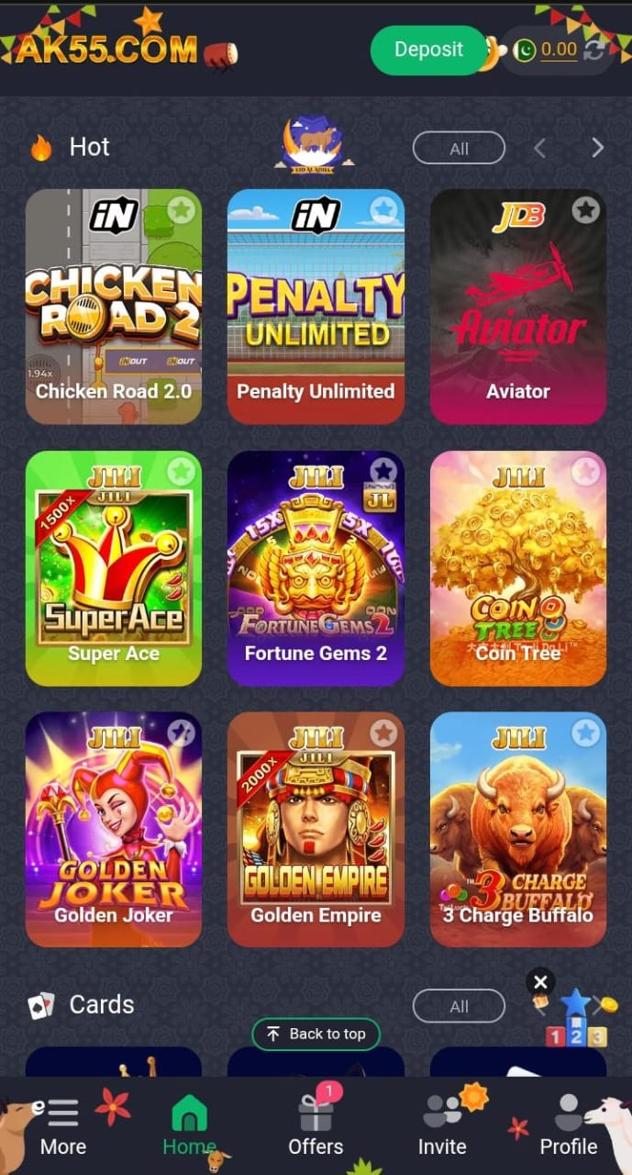This screenshot has width=632, height=1175.
Task: Open the Offers gift box
Action: [316, 1113]
